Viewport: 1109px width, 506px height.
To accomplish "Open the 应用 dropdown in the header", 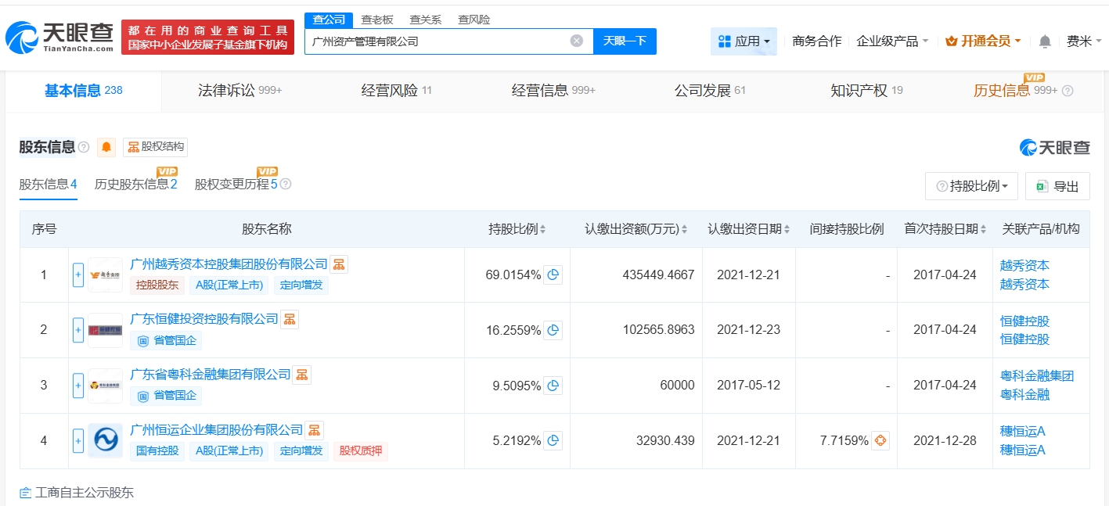I will tap(744, 41).
